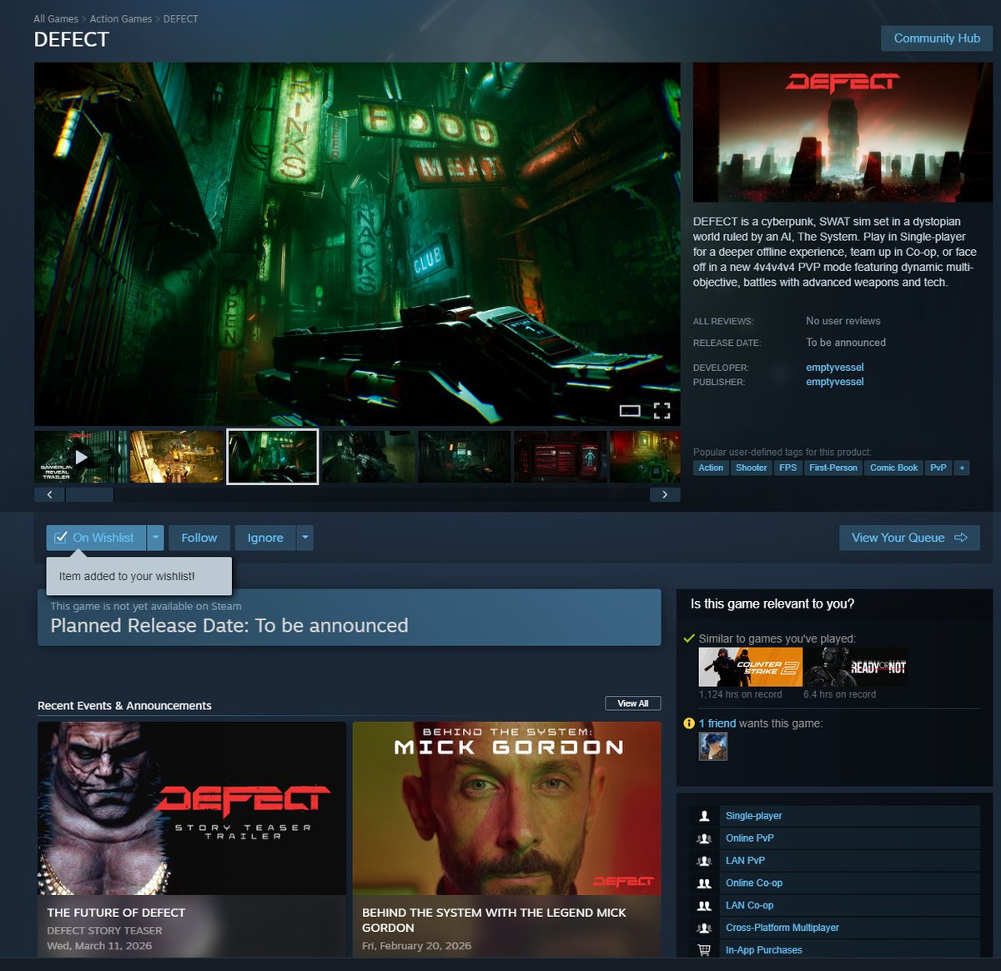Screen dimensions: 1001x971
Task: Select the Comic Book tag
Action: (x=893, y=468)
